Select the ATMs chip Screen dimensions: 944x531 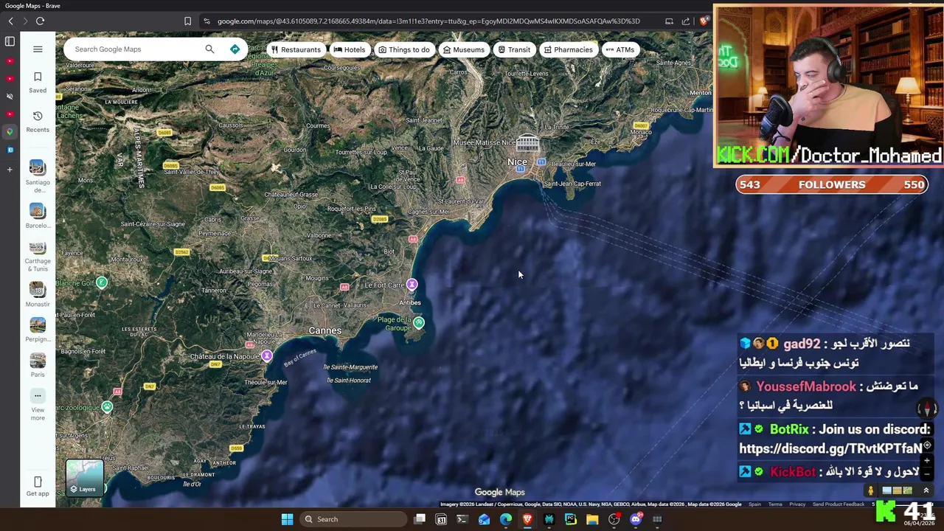point(620,49)
